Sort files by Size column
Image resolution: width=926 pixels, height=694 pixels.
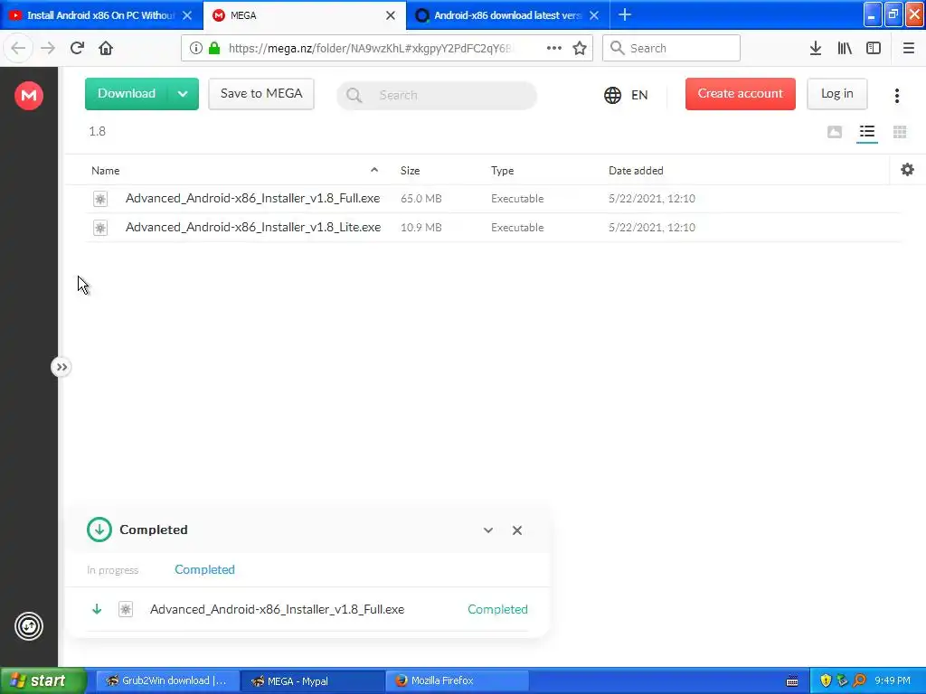410,171
